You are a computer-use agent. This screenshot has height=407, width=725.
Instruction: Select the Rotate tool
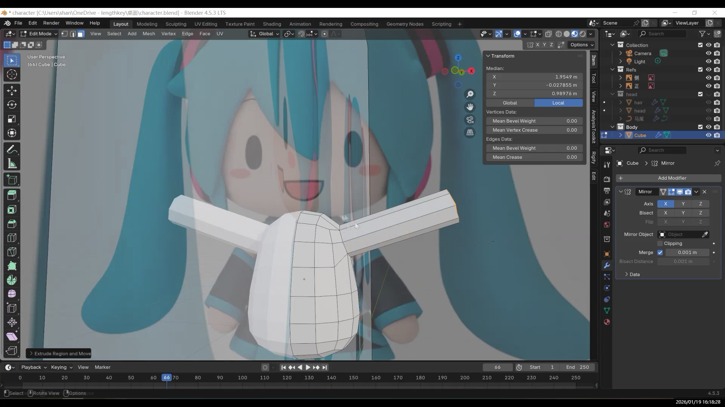[12, 105]
